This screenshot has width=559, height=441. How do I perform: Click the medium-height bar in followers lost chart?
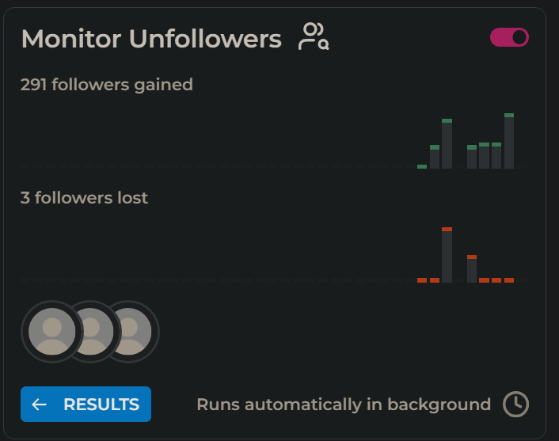tap(472, 269)
